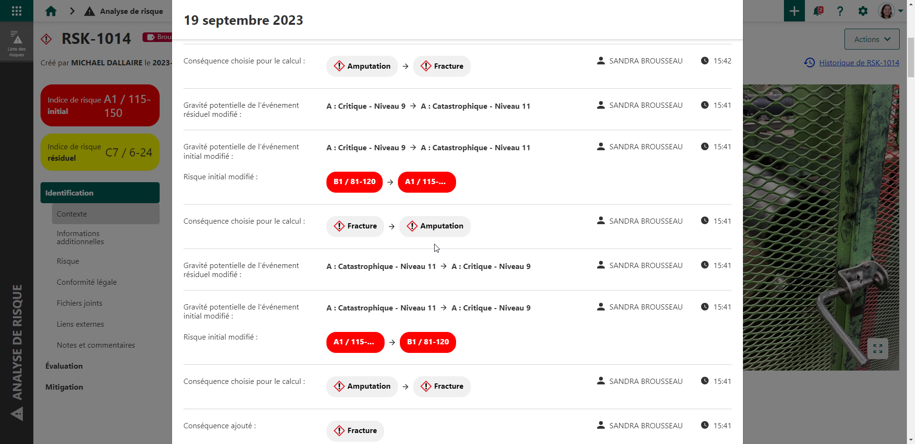
Task: Select Contexte menu item
Action: tap(106, 214)
